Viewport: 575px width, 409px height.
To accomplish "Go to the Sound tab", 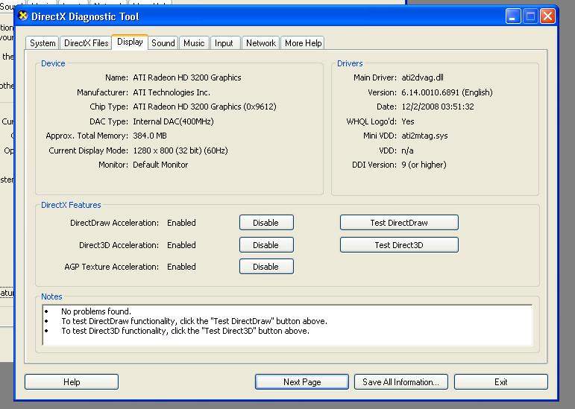I will point(163,43).
